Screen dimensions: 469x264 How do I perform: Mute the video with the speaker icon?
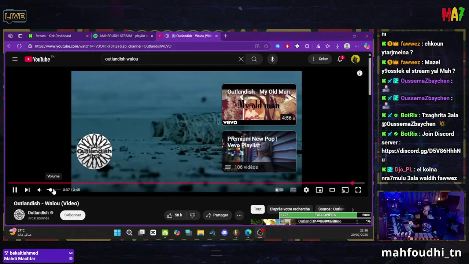click(39, 190)
